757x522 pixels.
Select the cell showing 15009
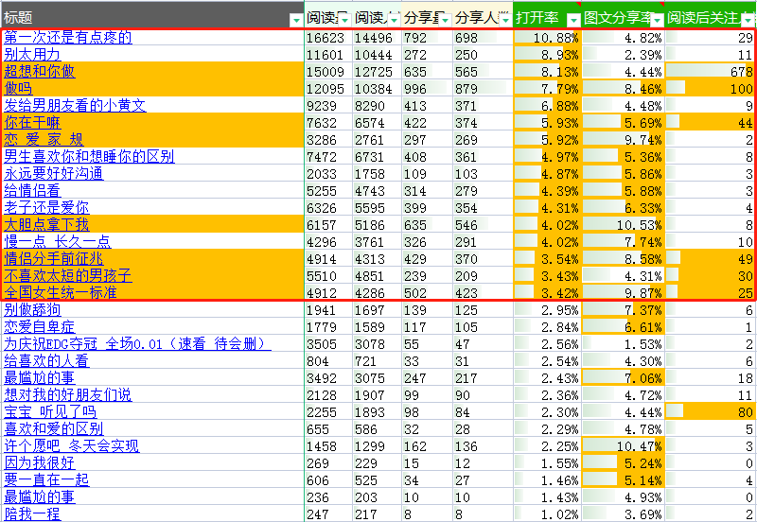[x=328, y=72]
